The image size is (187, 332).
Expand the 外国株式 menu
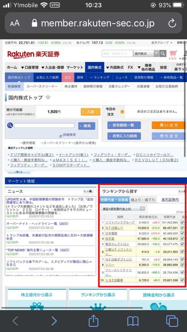[115, 67]
